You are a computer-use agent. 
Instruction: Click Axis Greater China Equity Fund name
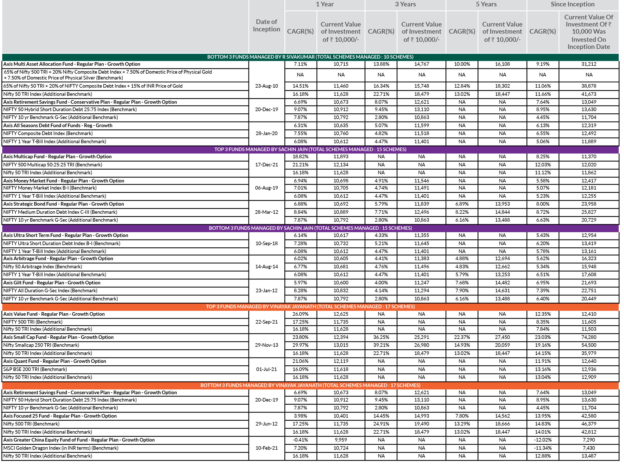point(79,440)
